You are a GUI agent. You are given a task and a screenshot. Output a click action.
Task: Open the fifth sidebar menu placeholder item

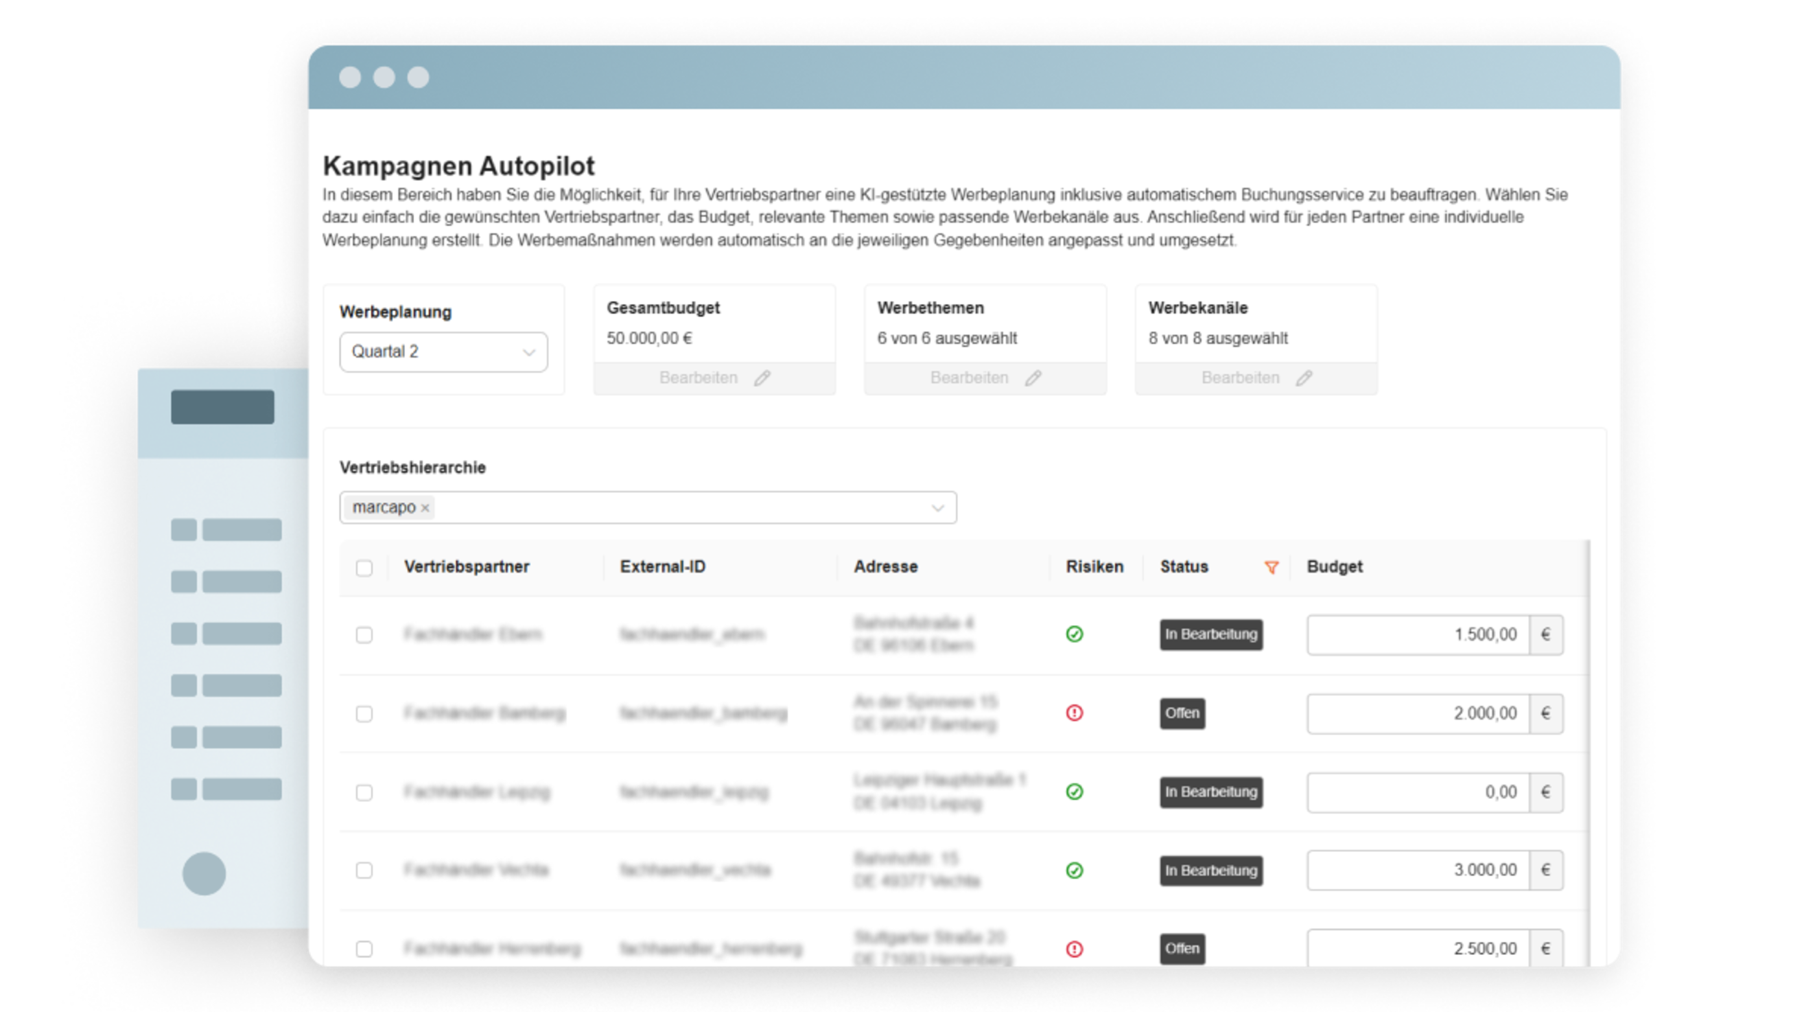click(226, 737)
